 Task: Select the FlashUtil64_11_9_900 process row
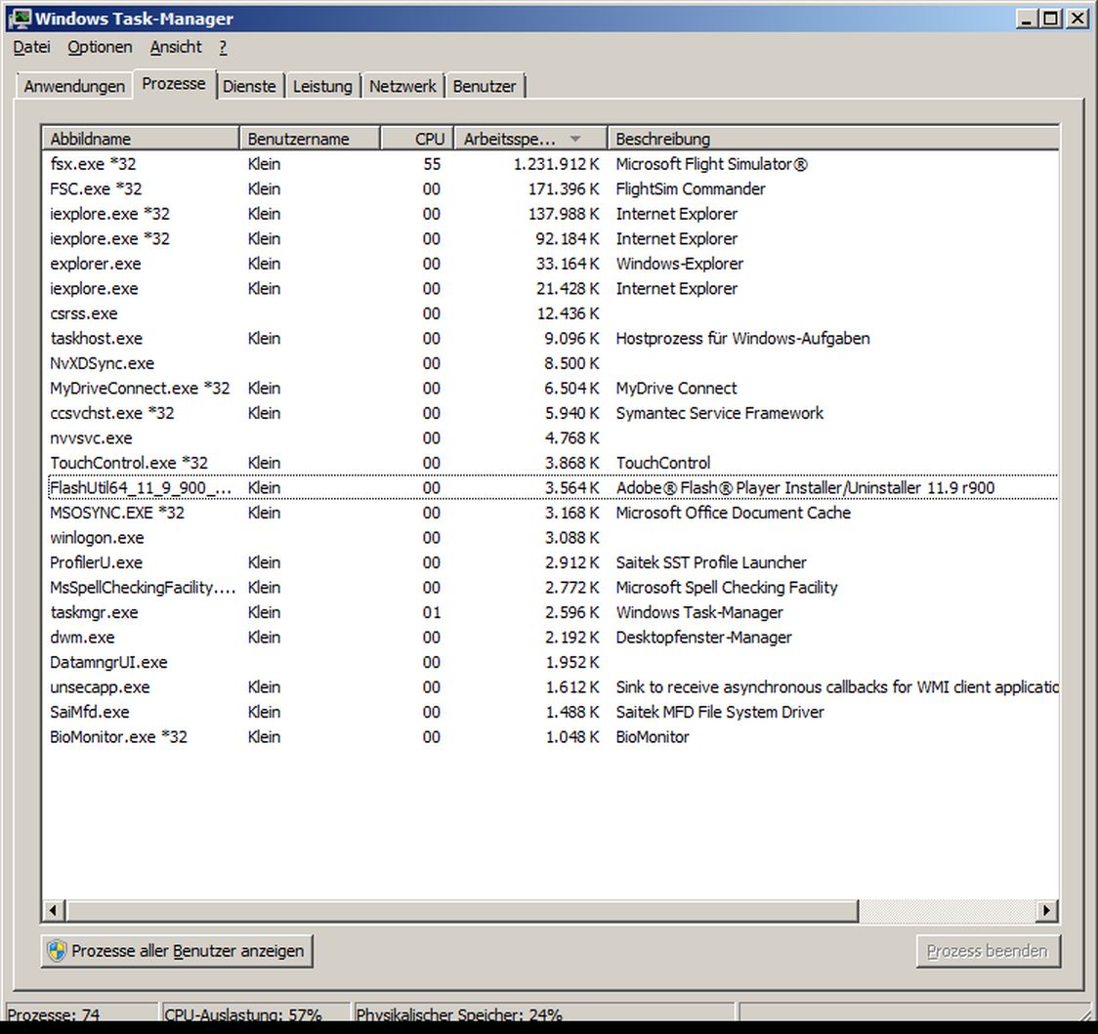550,488
